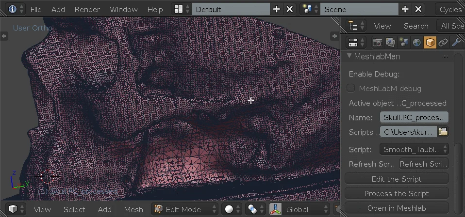This screenshot has height=217, width=465.
Task: Open the Global transform orientation dropdown
Action: pos(306,209)
